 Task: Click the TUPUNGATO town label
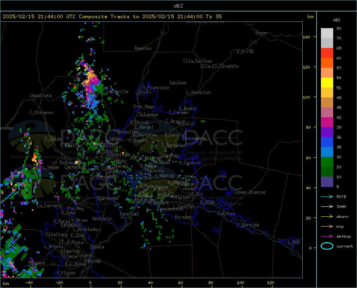(x=71, y=225)
